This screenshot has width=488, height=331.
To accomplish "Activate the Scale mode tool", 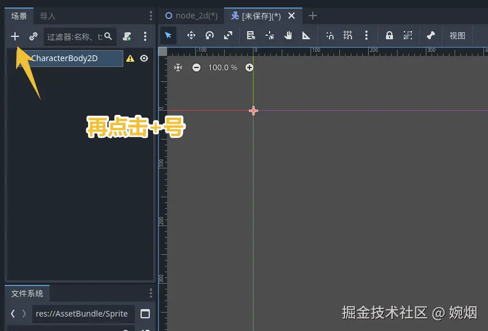I will (228, 35).
